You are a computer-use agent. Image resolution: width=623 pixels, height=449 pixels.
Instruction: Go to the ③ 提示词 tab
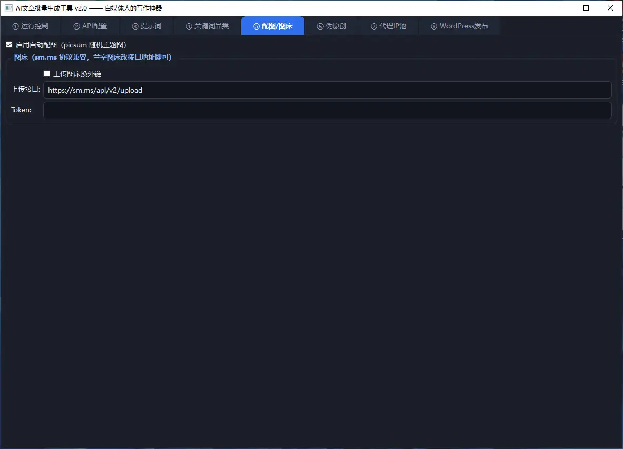147,26
